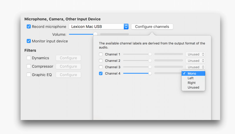Check the Channel 3 checkbox
This screenshot has height=134, width=235.
coord(101,67)
